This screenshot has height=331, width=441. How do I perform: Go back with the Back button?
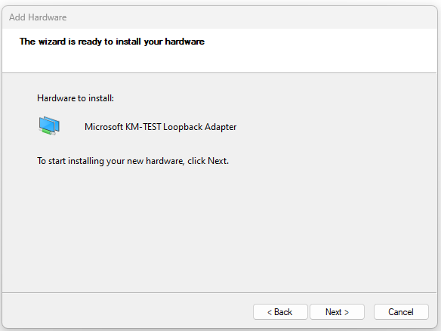click(280, 312)
